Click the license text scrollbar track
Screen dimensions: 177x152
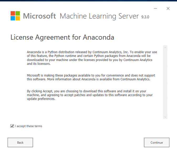pyautogui.click(x=165, y=82)
